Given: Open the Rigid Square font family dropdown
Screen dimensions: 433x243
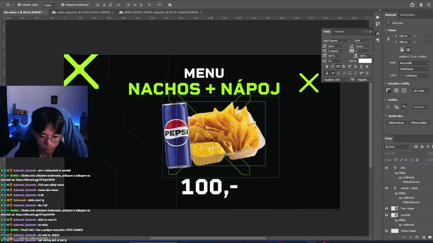Looking at the screenshot, I should click(x=337, y=40).
